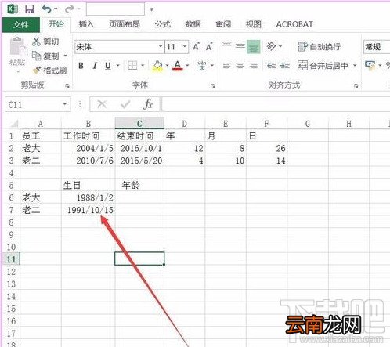Screen dimensions: 390x347
Task: Decrease the cell indent
Action: pyautogui.click(x=272, y=65)
